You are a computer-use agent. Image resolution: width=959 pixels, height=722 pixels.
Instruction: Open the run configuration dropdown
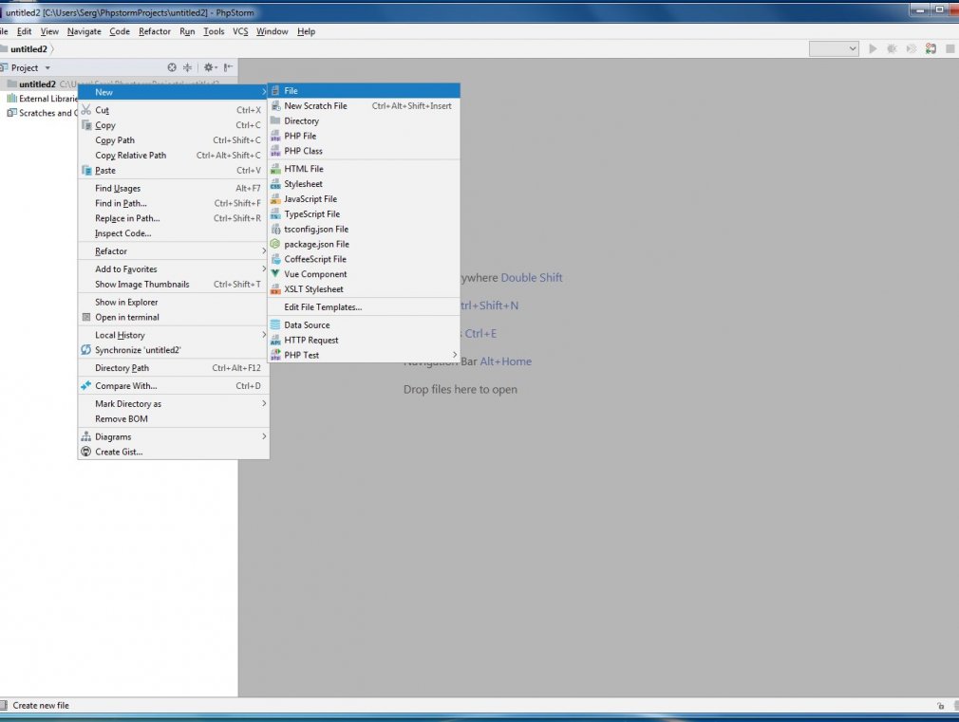coord(835,48)
